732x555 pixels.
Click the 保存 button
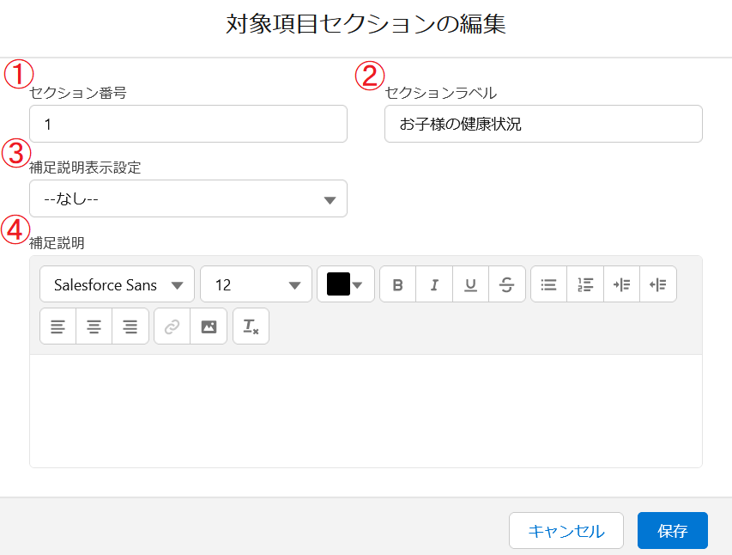[x=673, y=530]
